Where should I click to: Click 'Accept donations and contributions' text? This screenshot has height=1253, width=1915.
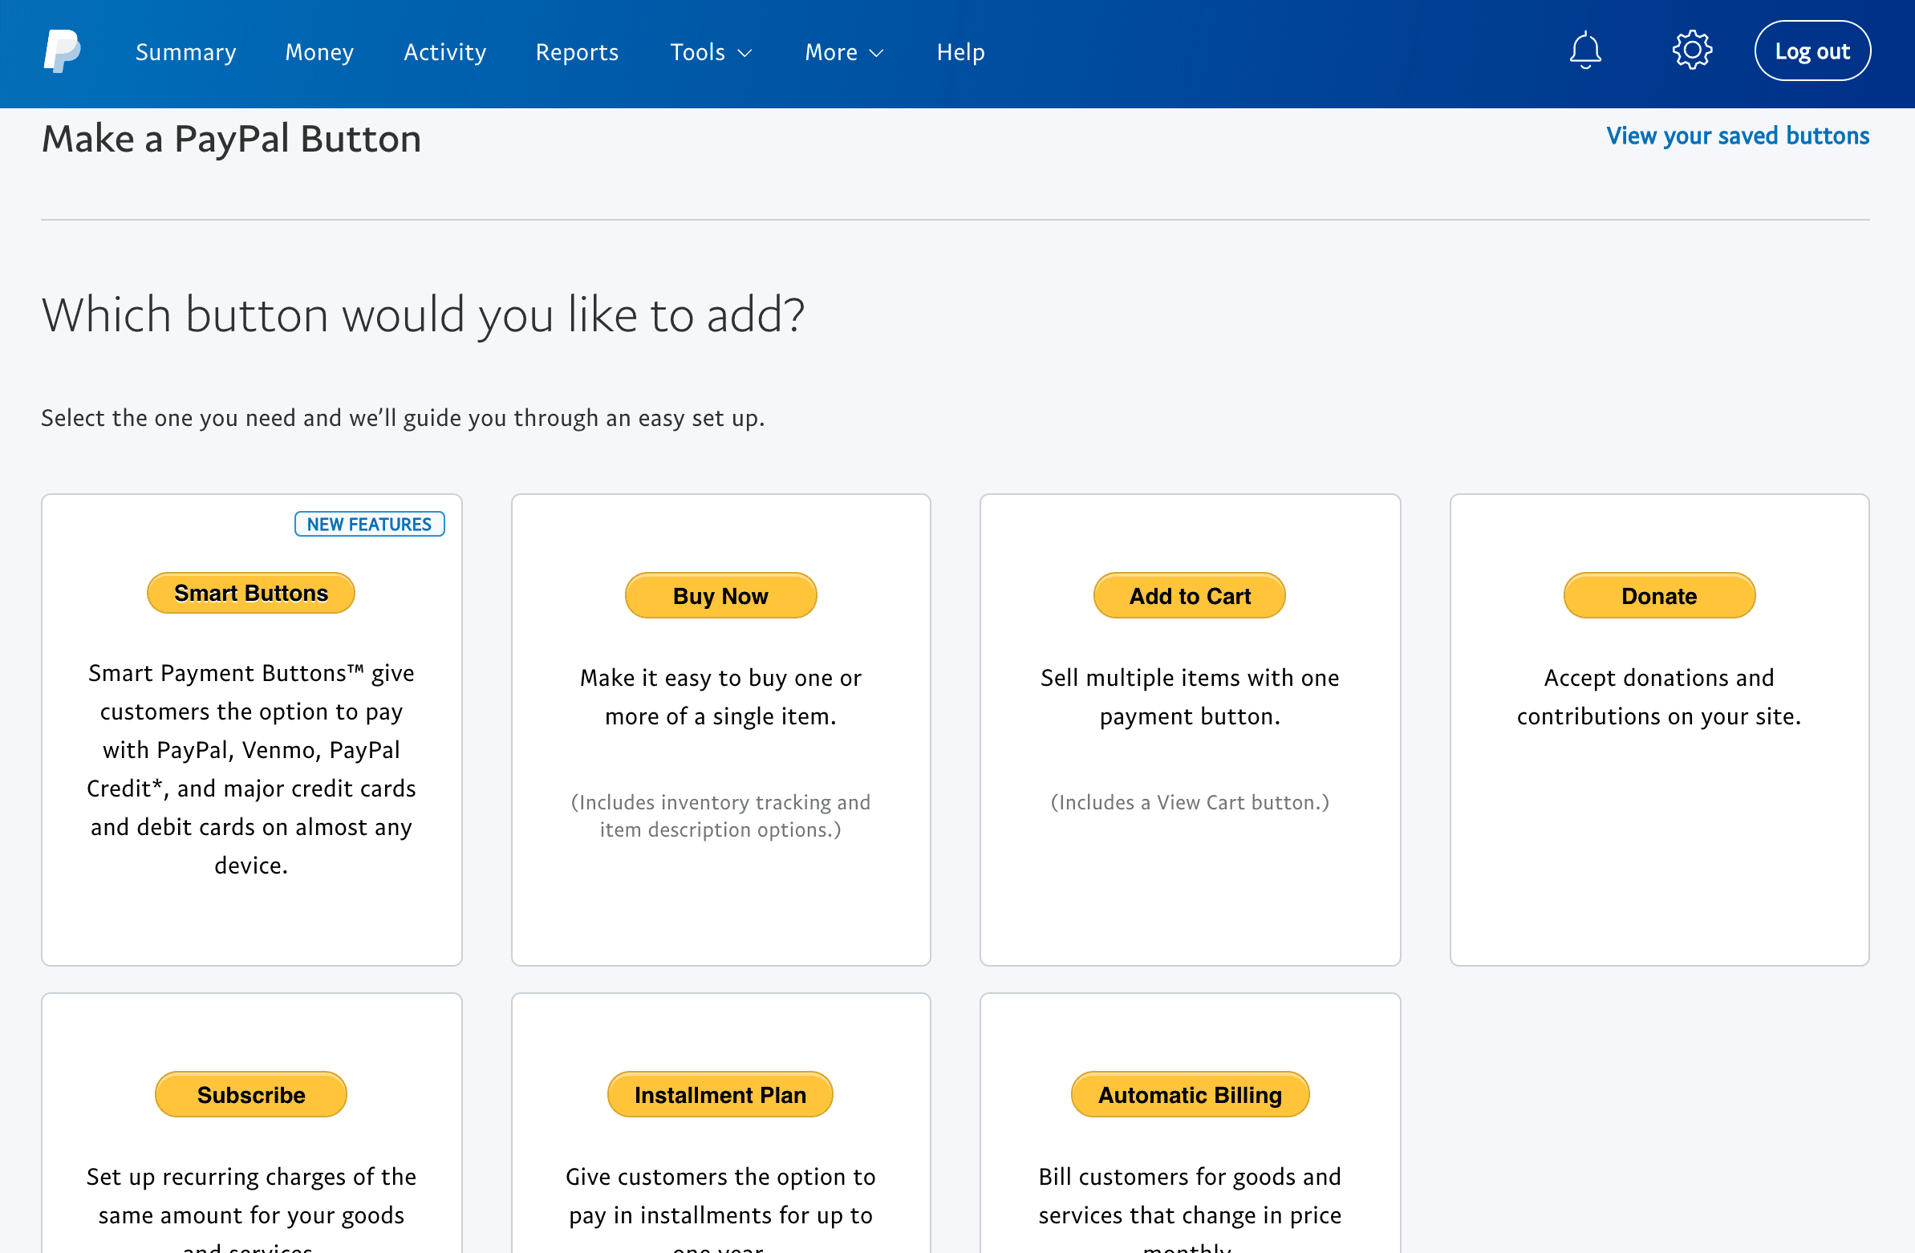pyautogui.click(x=1659, y=697)
